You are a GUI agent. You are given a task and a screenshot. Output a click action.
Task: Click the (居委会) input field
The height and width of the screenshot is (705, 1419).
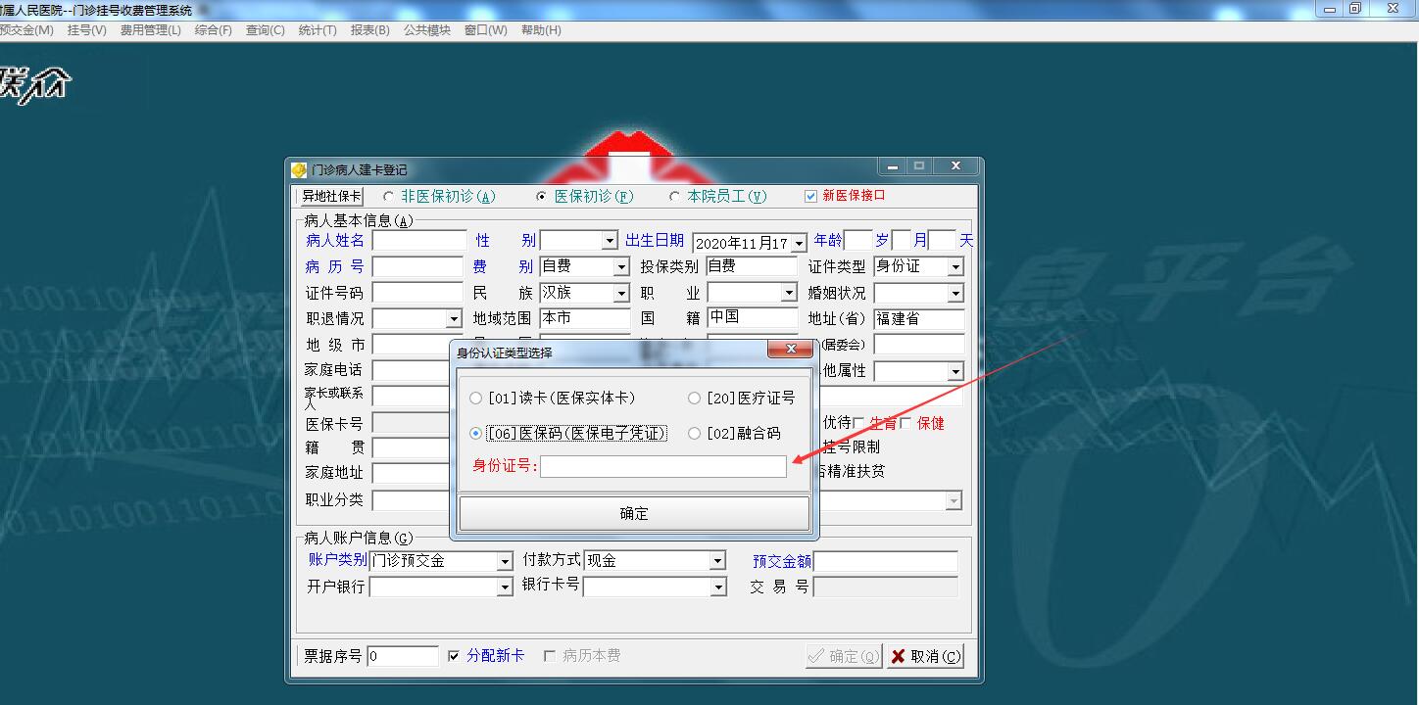[919, 345]
